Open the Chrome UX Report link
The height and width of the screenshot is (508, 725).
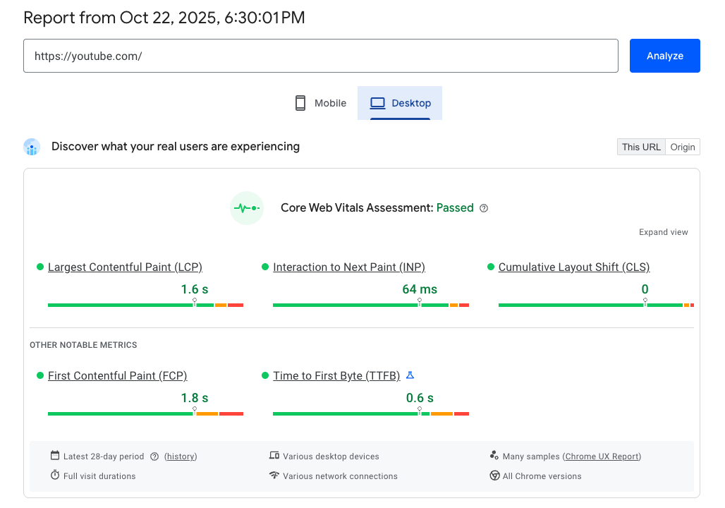coord(602,456)
